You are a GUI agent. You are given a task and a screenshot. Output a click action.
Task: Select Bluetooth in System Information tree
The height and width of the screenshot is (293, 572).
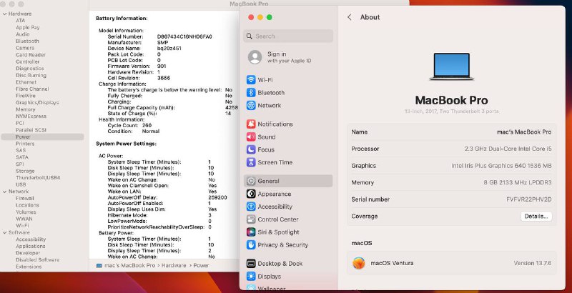[27, 41]
